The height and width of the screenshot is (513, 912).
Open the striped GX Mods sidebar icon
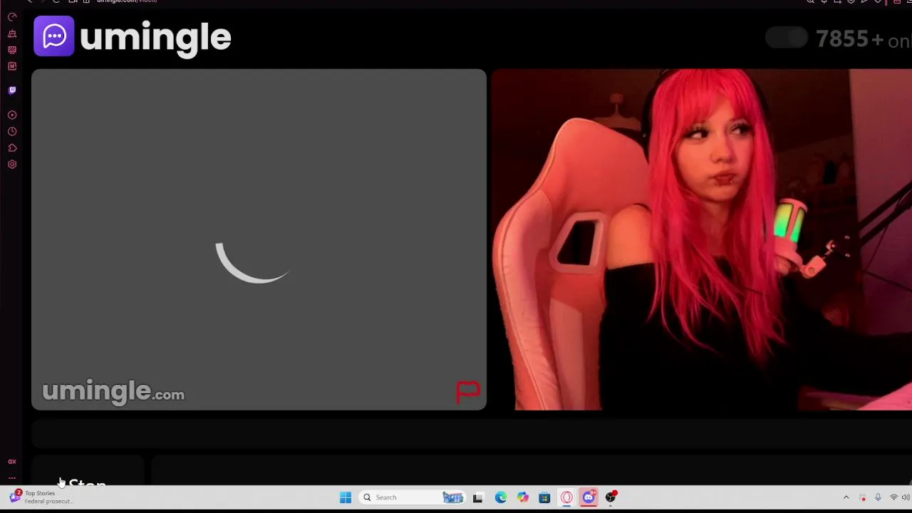pos(12,50)
